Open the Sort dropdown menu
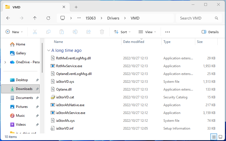This screenshot has width=226, height=141. click(122, 32)
